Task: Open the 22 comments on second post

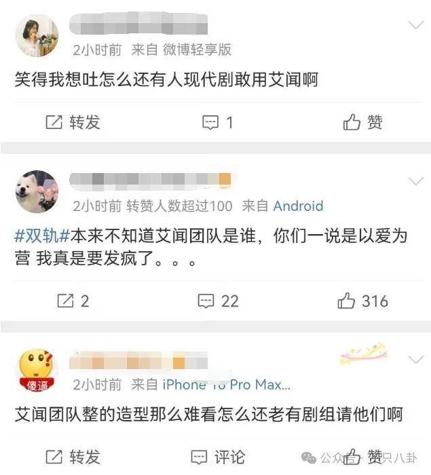Action: click(219, 301)
